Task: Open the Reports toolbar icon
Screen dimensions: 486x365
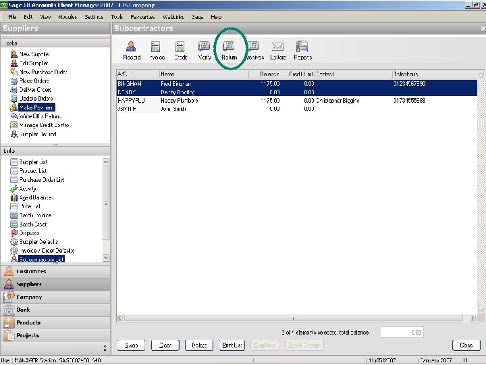Action: pyautogui.click(x=302, y=51)
